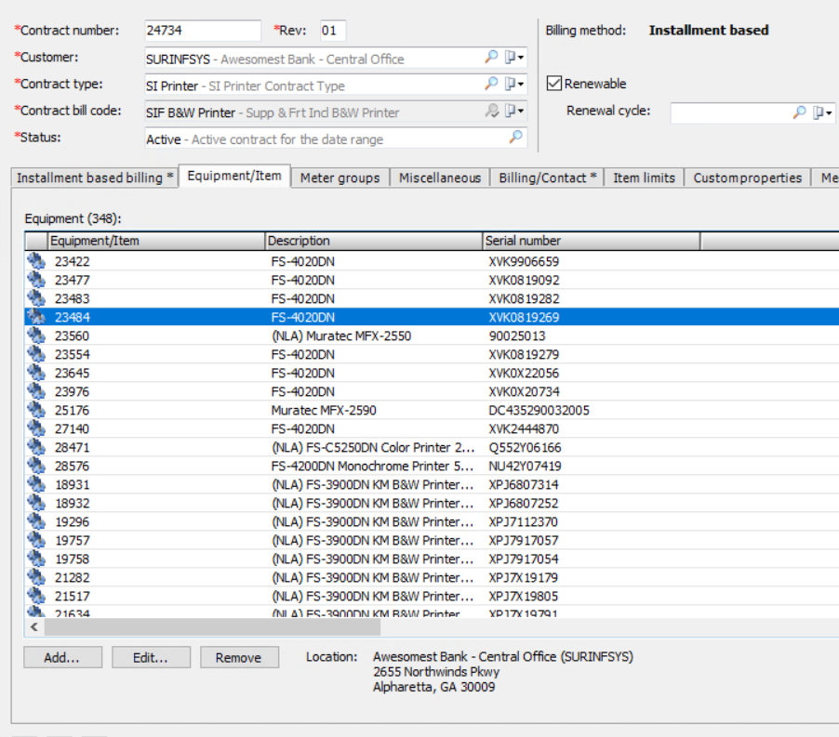Image resolution: width=839 pixels, height=737 pixels.
Task: Click the equipment icon beside item 21517
Action: [x=36, y=596]
